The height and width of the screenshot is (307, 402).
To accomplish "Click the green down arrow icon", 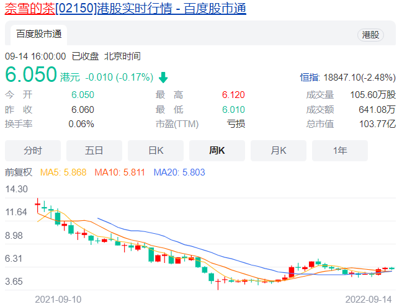I will click(163, 78).
